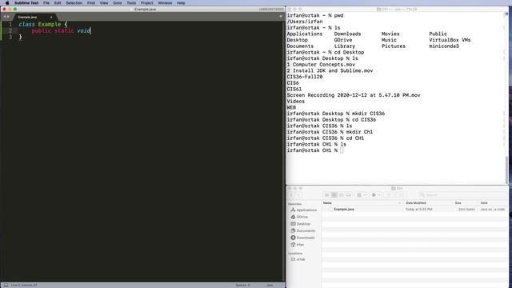This screenshot has width=512, height=288.
Task: Open the Apple menu
Action: pos(7,3)
